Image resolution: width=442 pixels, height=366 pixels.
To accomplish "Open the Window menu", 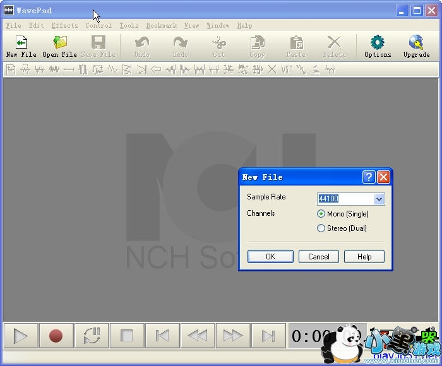I will (x=218, y=26).
